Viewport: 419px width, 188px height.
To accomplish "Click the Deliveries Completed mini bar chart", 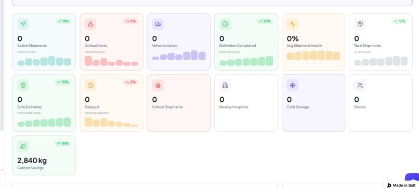I will click(246, 61).
